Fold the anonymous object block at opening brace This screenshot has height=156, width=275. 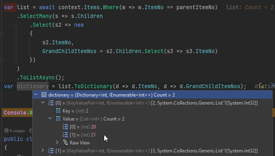(2, 34)
